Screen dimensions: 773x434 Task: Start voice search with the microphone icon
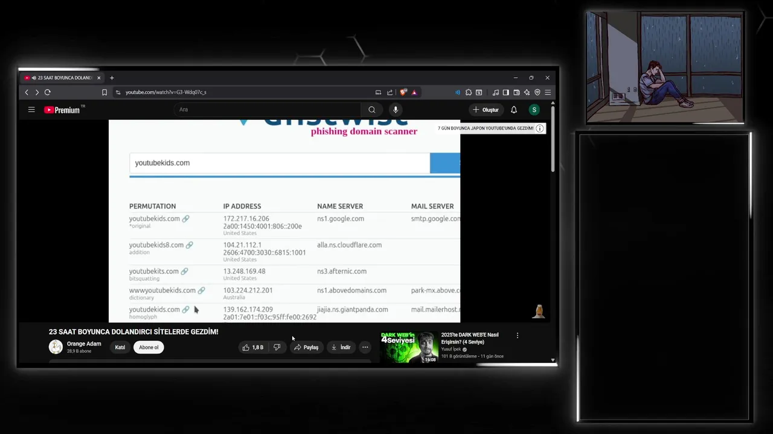coord(396,110)
